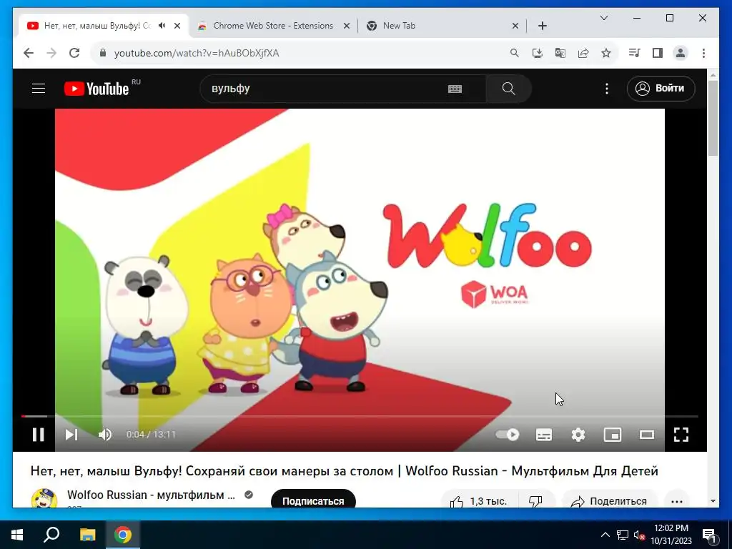This screenshot has width=732, height=549.
Task: Translate this page via omnibox icon
Action: (560, 53)
